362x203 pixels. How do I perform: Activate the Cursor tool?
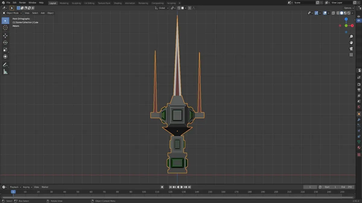5,28
